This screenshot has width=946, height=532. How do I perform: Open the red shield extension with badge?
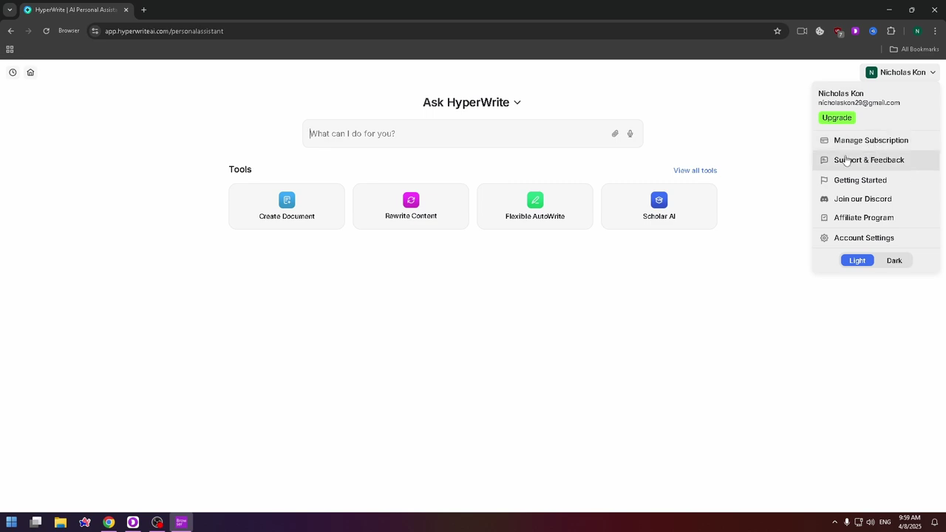(x=838, y=32)
